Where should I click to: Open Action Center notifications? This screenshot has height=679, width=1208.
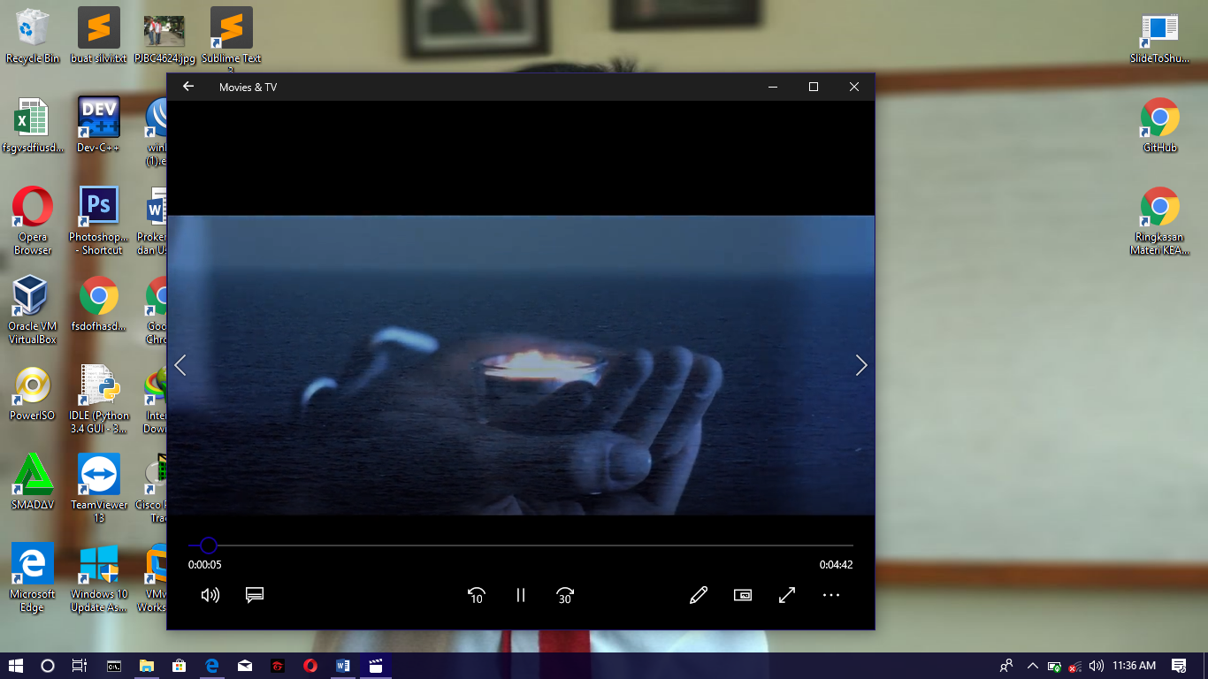click(1179, 666)
